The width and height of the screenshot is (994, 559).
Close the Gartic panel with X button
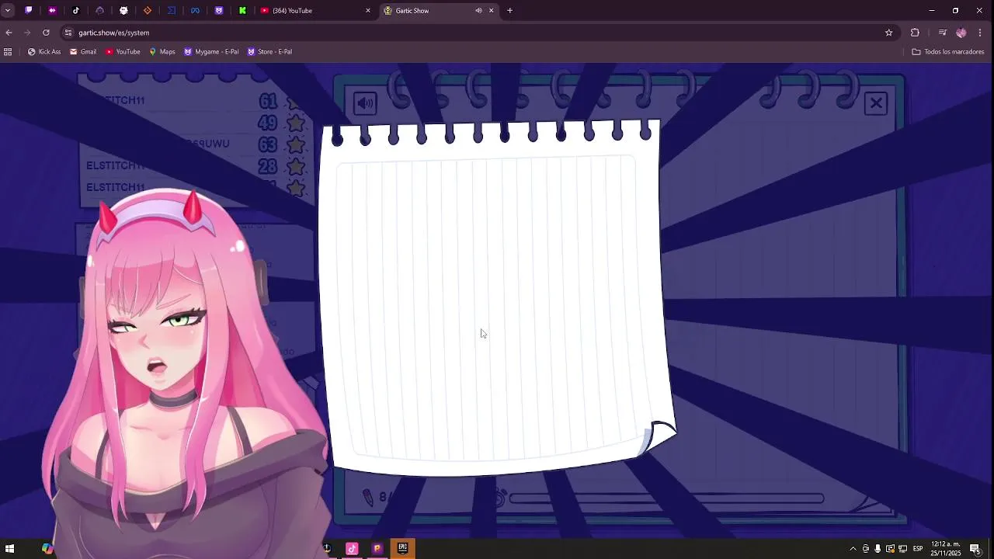[876, 103]
